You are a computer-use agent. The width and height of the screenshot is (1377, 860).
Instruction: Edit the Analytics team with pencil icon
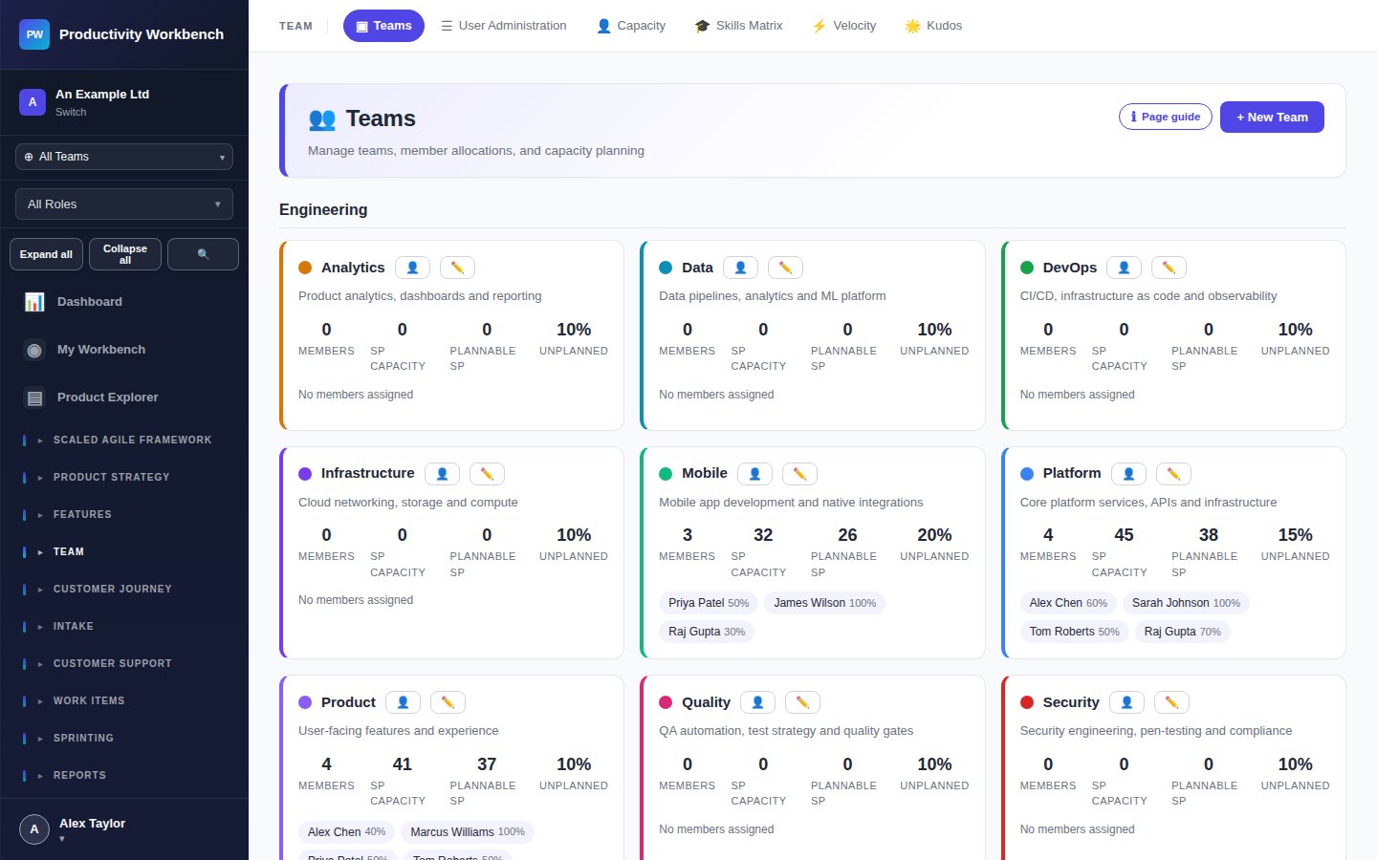click(457, 268)
